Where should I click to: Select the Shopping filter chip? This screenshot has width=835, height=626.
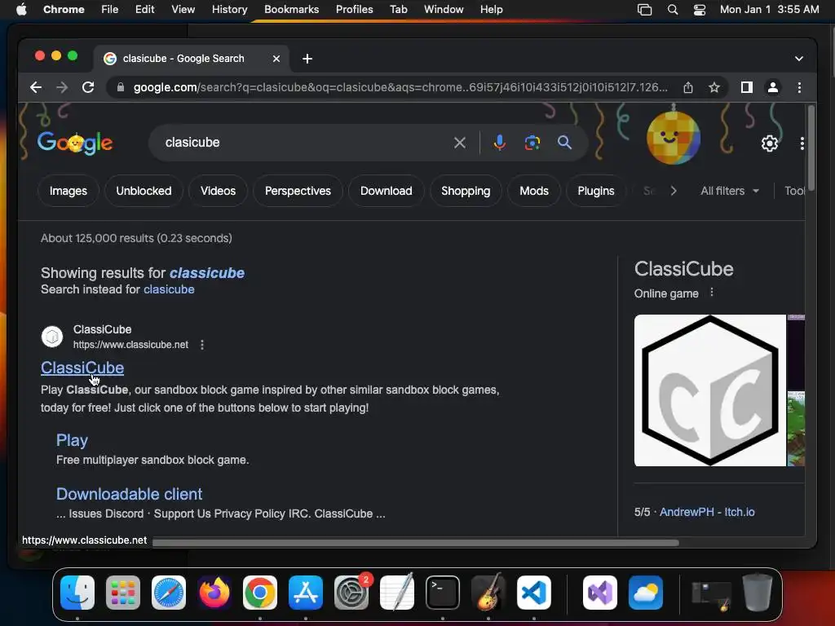[466, 191]
